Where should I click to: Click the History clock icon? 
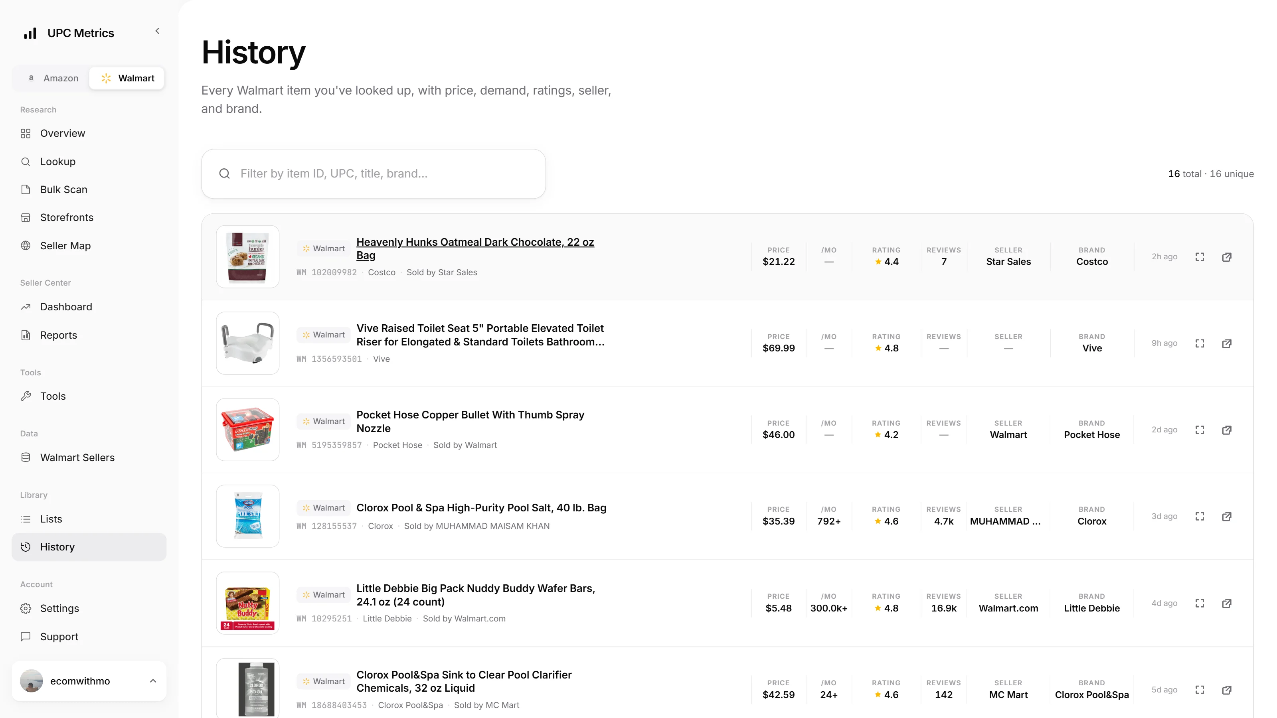[26, 546]
